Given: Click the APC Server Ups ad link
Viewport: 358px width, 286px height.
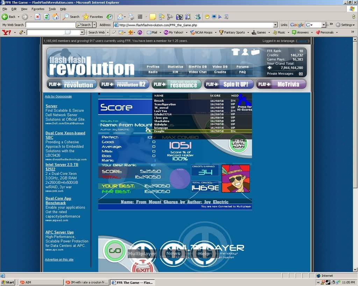Looking at the screenshot, I should pos(59,232).
